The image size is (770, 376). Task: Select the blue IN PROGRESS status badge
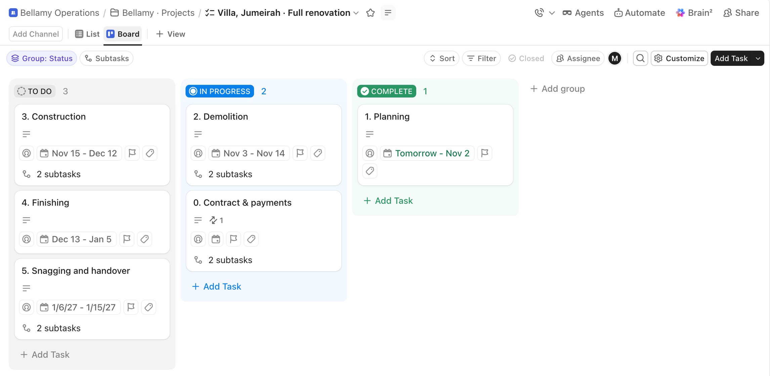[220, 91]
